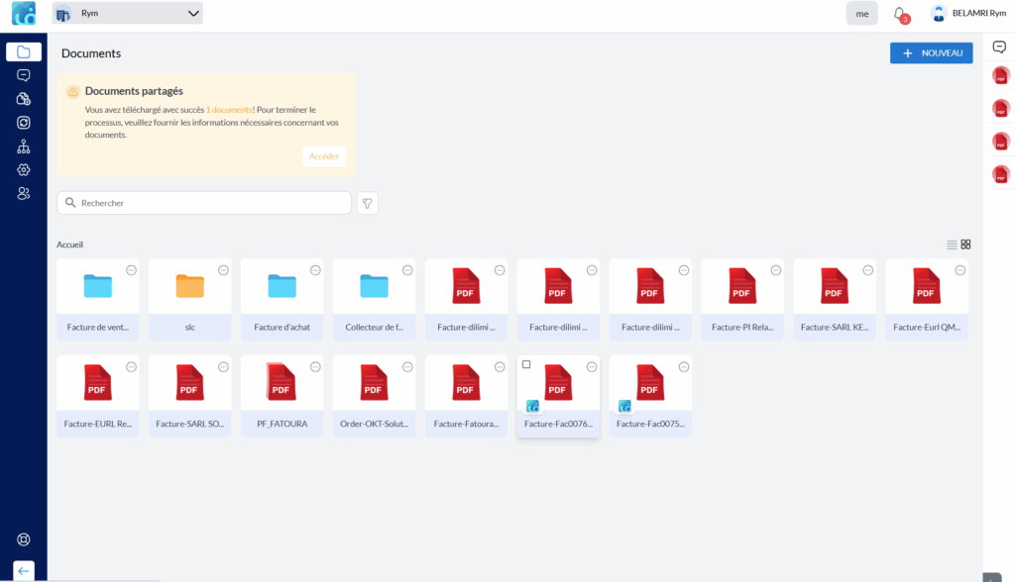The width and height of the screenshot is (1015, 582).
Task: Open the sidebar organization hierarchy icon
Action: click(x=24, y=146)
